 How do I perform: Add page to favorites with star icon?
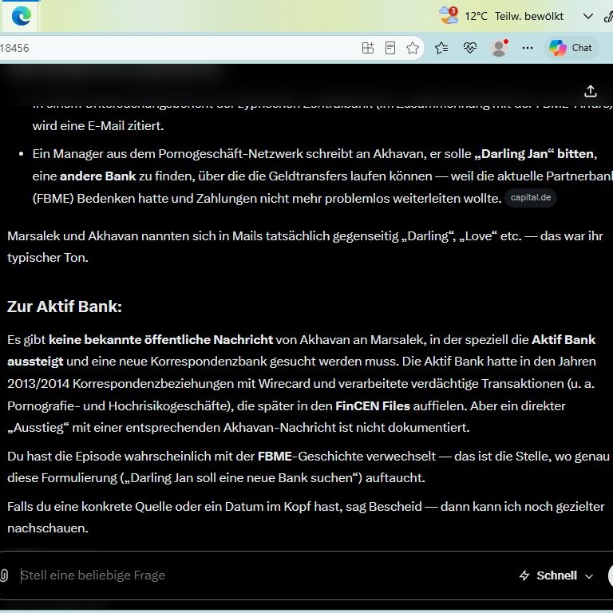[413, 48]
